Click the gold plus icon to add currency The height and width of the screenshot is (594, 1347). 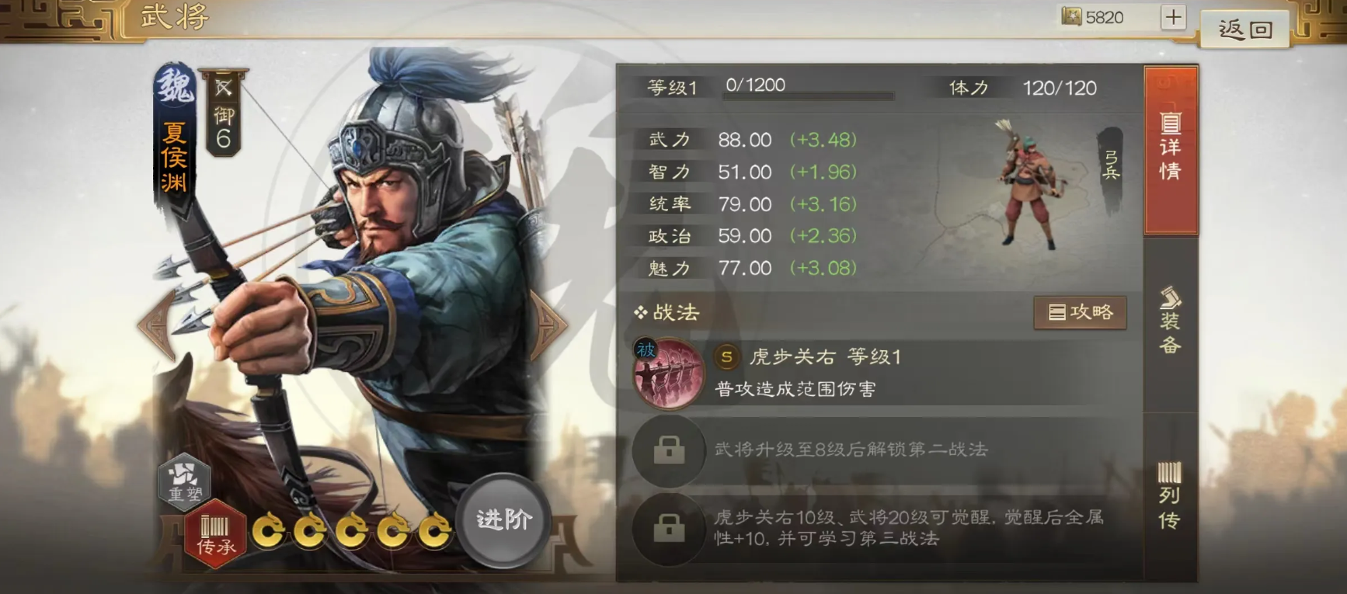(1173, 17)
